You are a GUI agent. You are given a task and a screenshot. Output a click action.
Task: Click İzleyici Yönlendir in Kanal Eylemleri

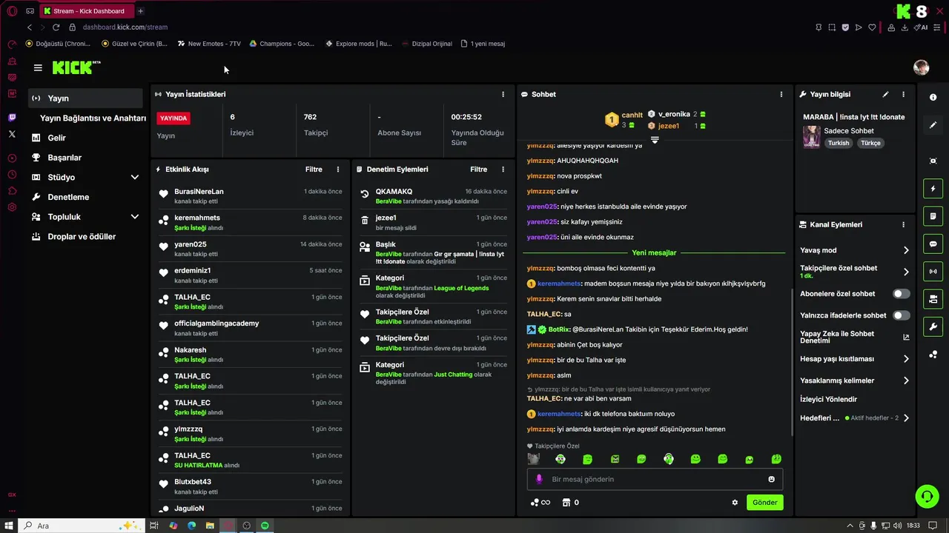point(828,399)
